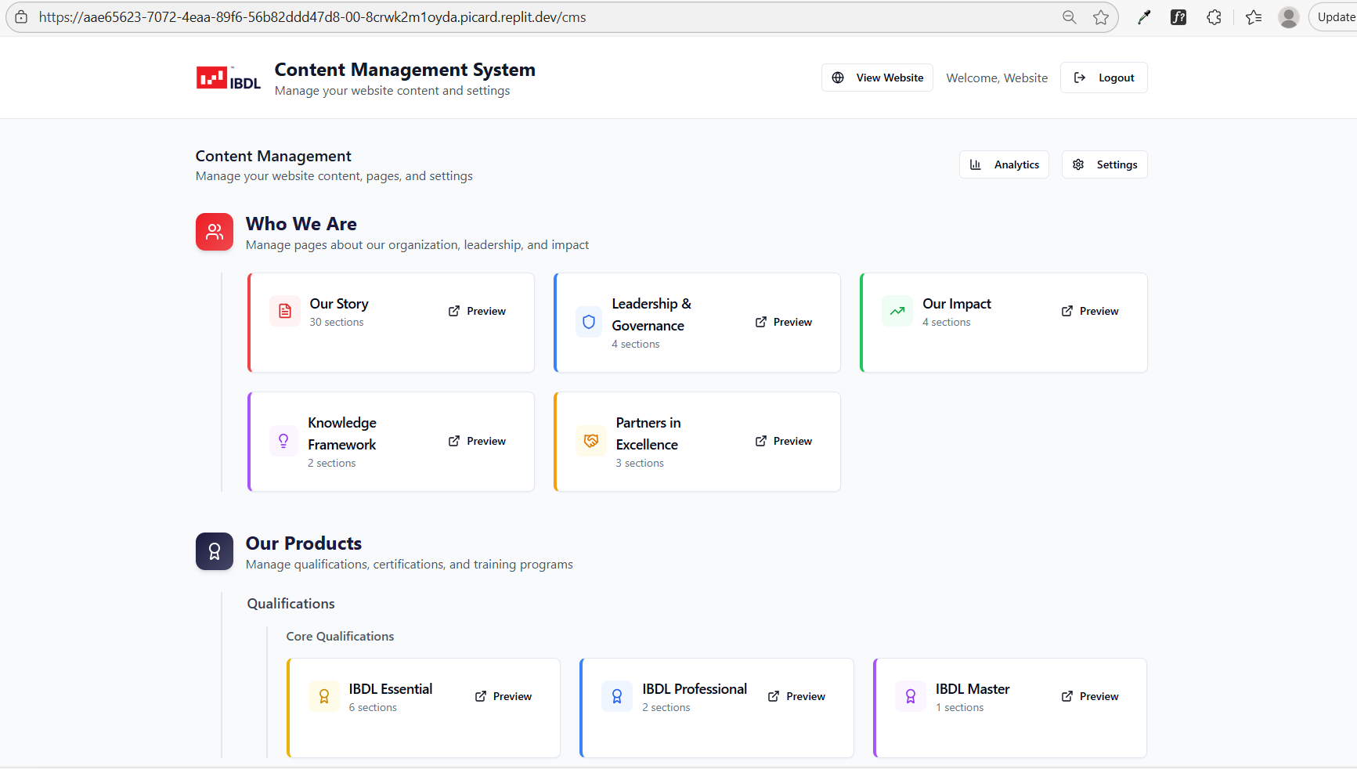
Task: Click the browser address bar URL
Action: (x=313, y=17)
